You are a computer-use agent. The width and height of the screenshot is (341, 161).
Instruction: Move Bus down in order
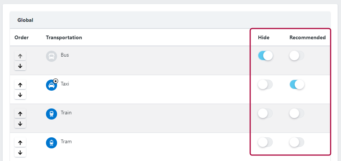point(20,66)
